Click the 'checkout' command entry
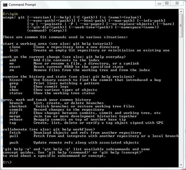This screenshot has height=170, width=186. 18,106
